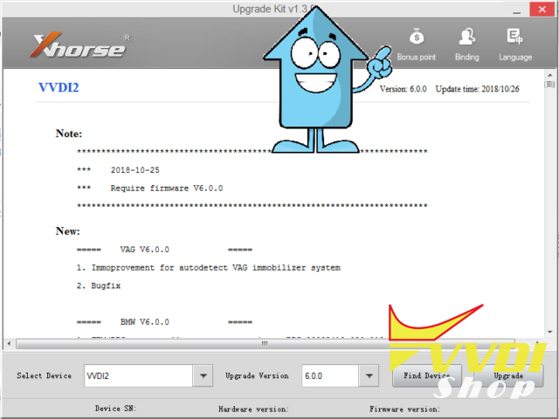The image size is (559, 419).
Task: Click the 'Select Device' label
Action: pyautogui.click(x=45, y=375)
